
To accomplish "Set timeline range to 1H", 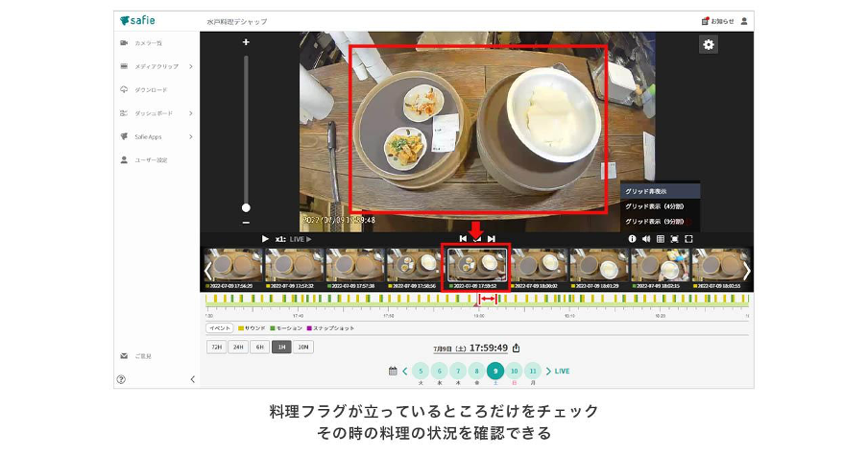I will [x=281, y=347].
